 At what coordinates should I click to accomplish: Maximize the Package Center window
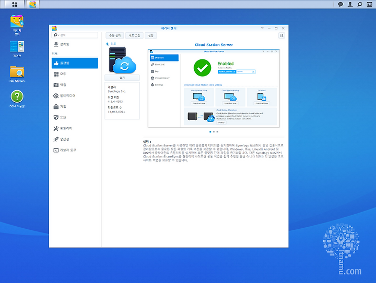point(276,28)
